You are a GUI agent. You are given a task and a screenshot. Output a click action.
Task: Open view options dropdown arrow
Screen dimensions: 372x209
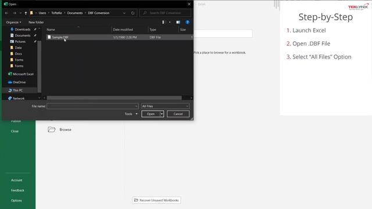170,22
